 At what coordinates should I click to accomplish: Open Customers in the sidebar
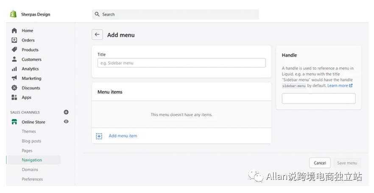pyautogui.click(x=31, y=59)
